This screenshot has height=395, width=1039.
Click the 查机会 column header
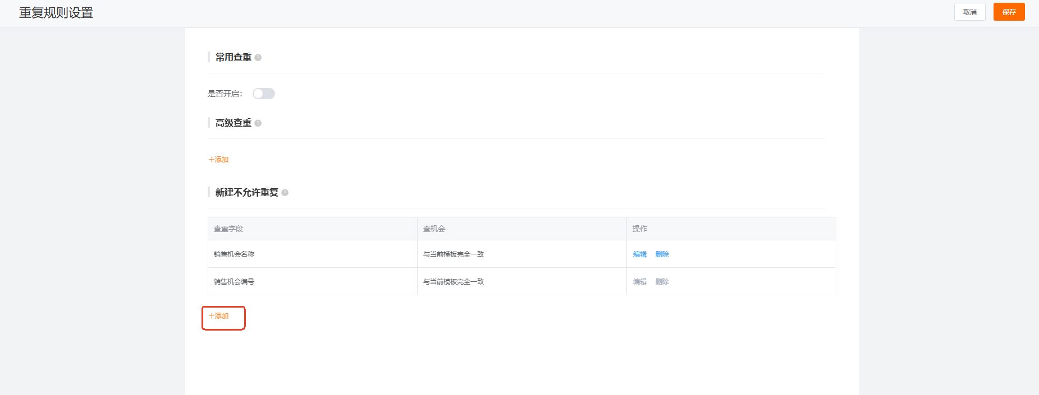click(521, 229)
